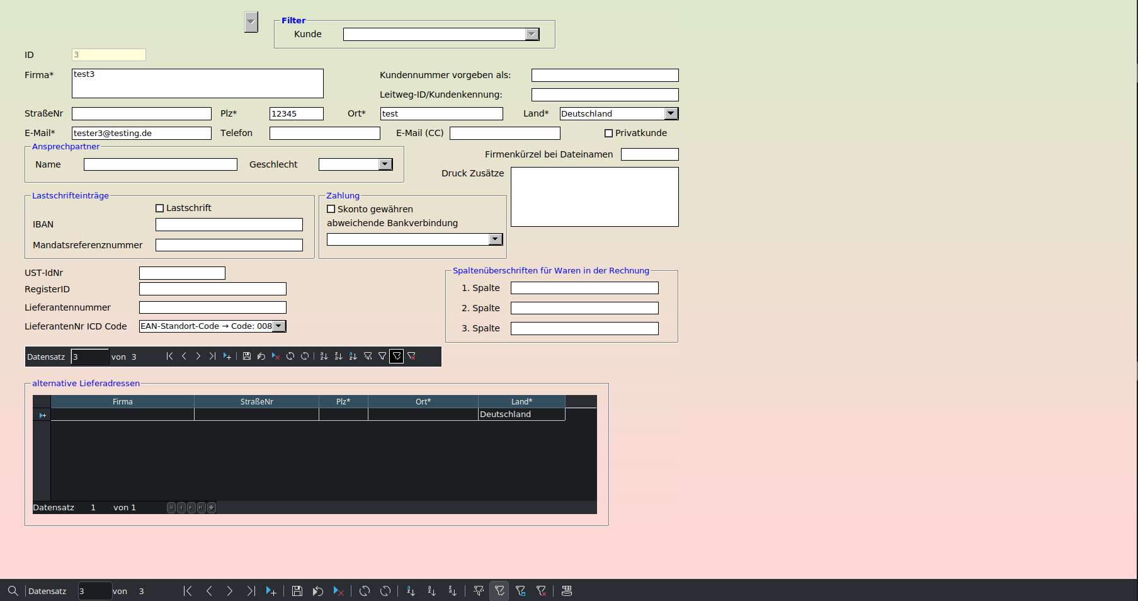Click the Firmenkürzel bei Dateinamen field
This screenshot has width=1138, height=601.
click(x=650, y=154)
